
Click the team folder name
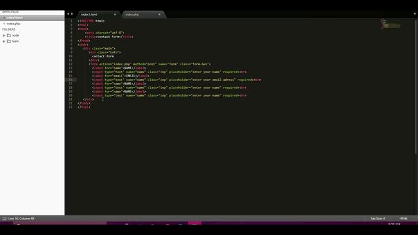click(x=16, y=41)
